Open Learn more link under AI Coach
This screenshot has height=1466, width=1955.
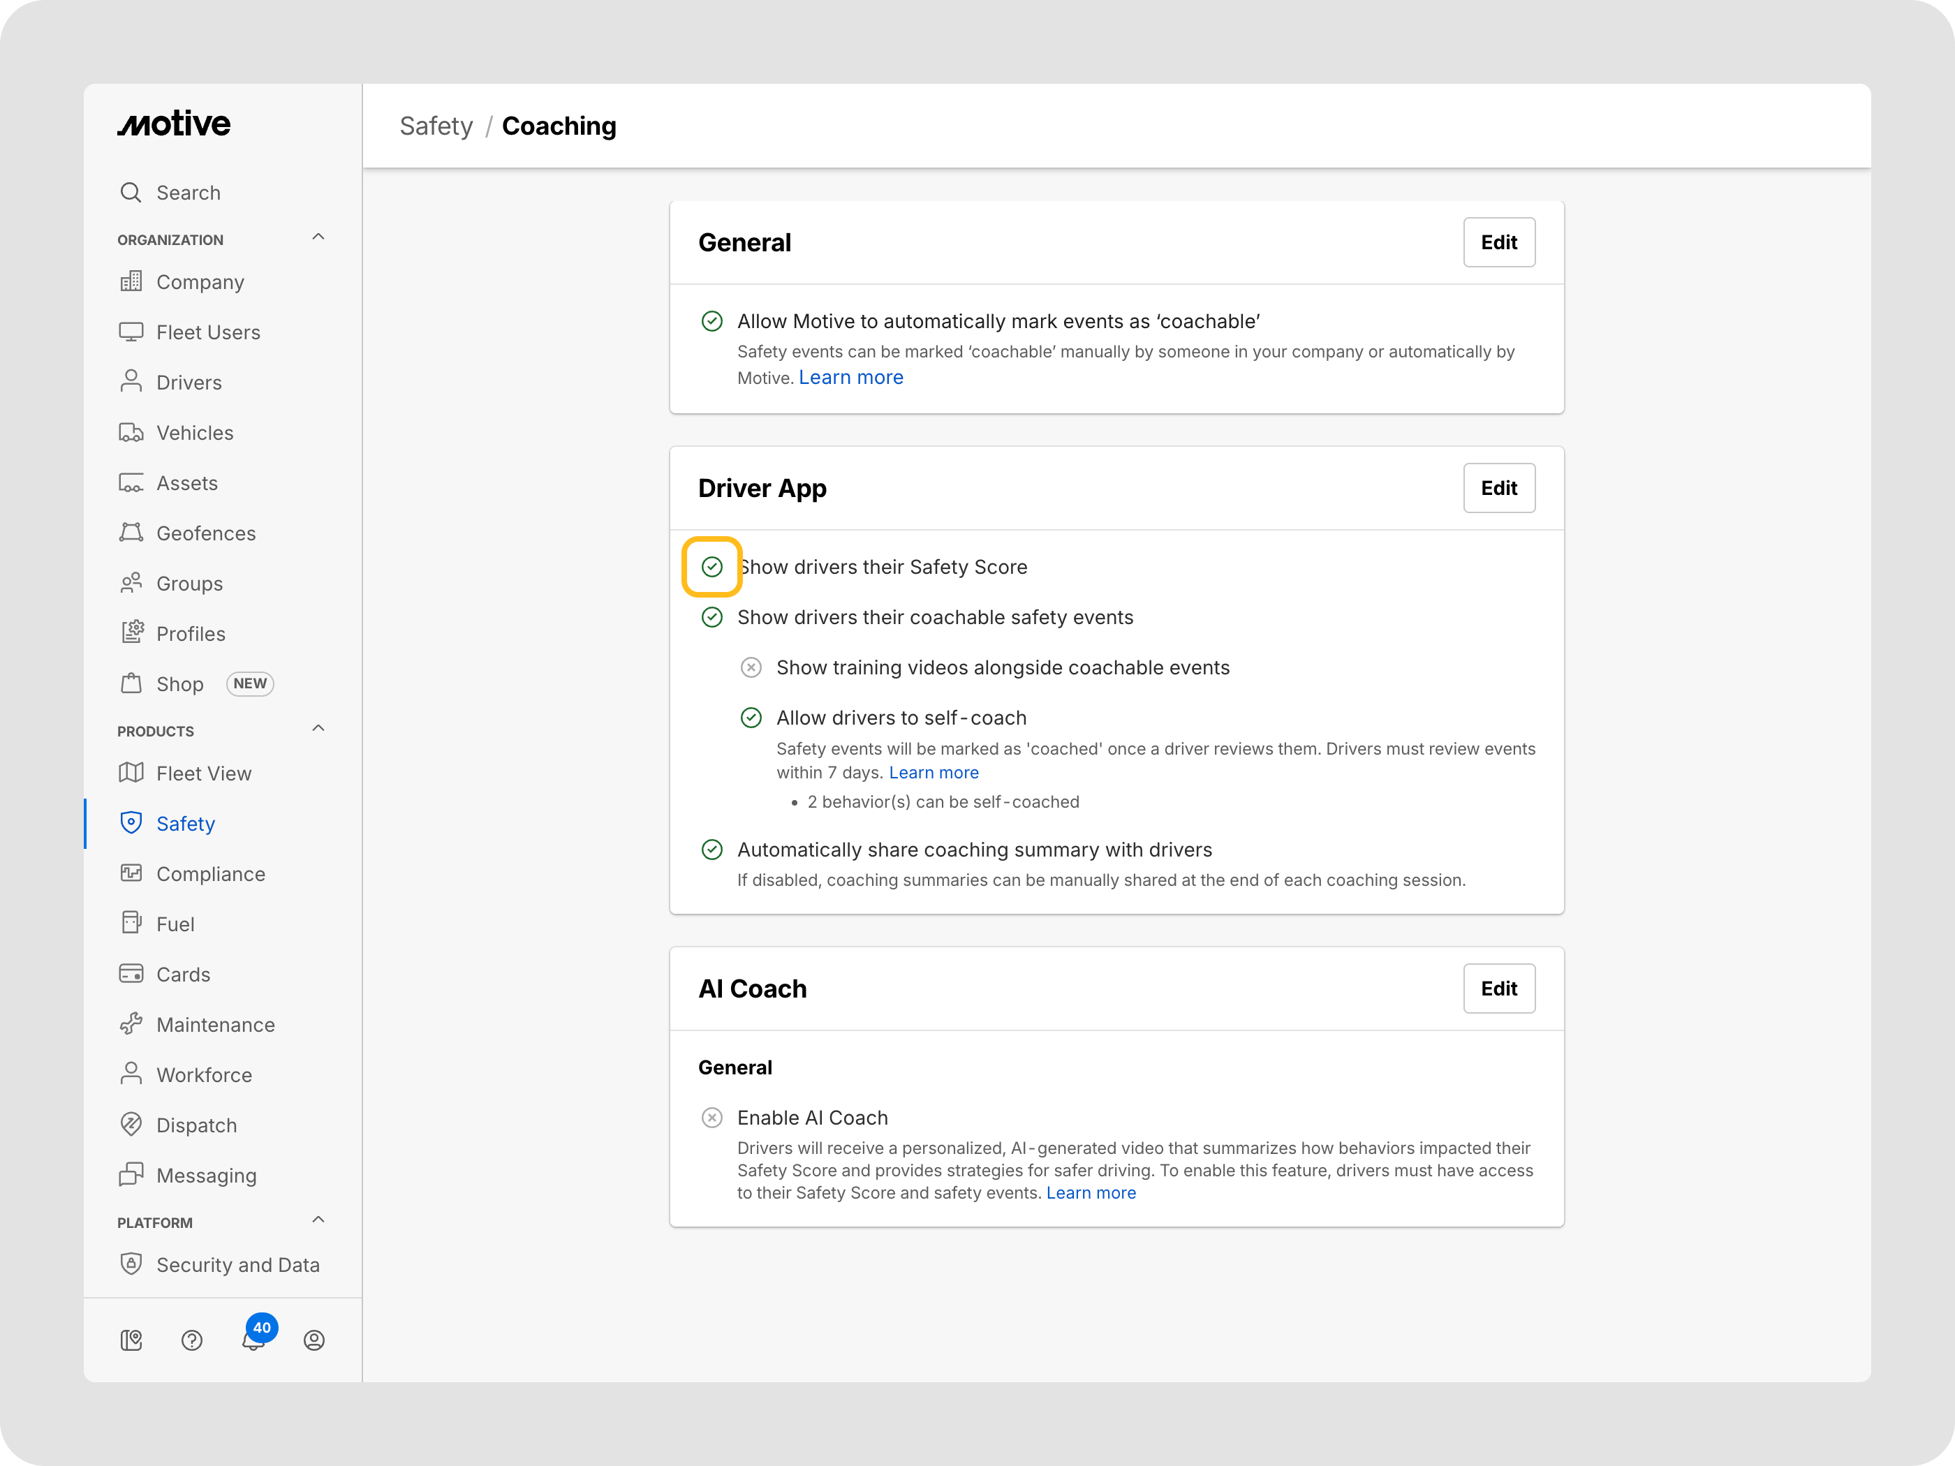[x=1091, y=1193]
